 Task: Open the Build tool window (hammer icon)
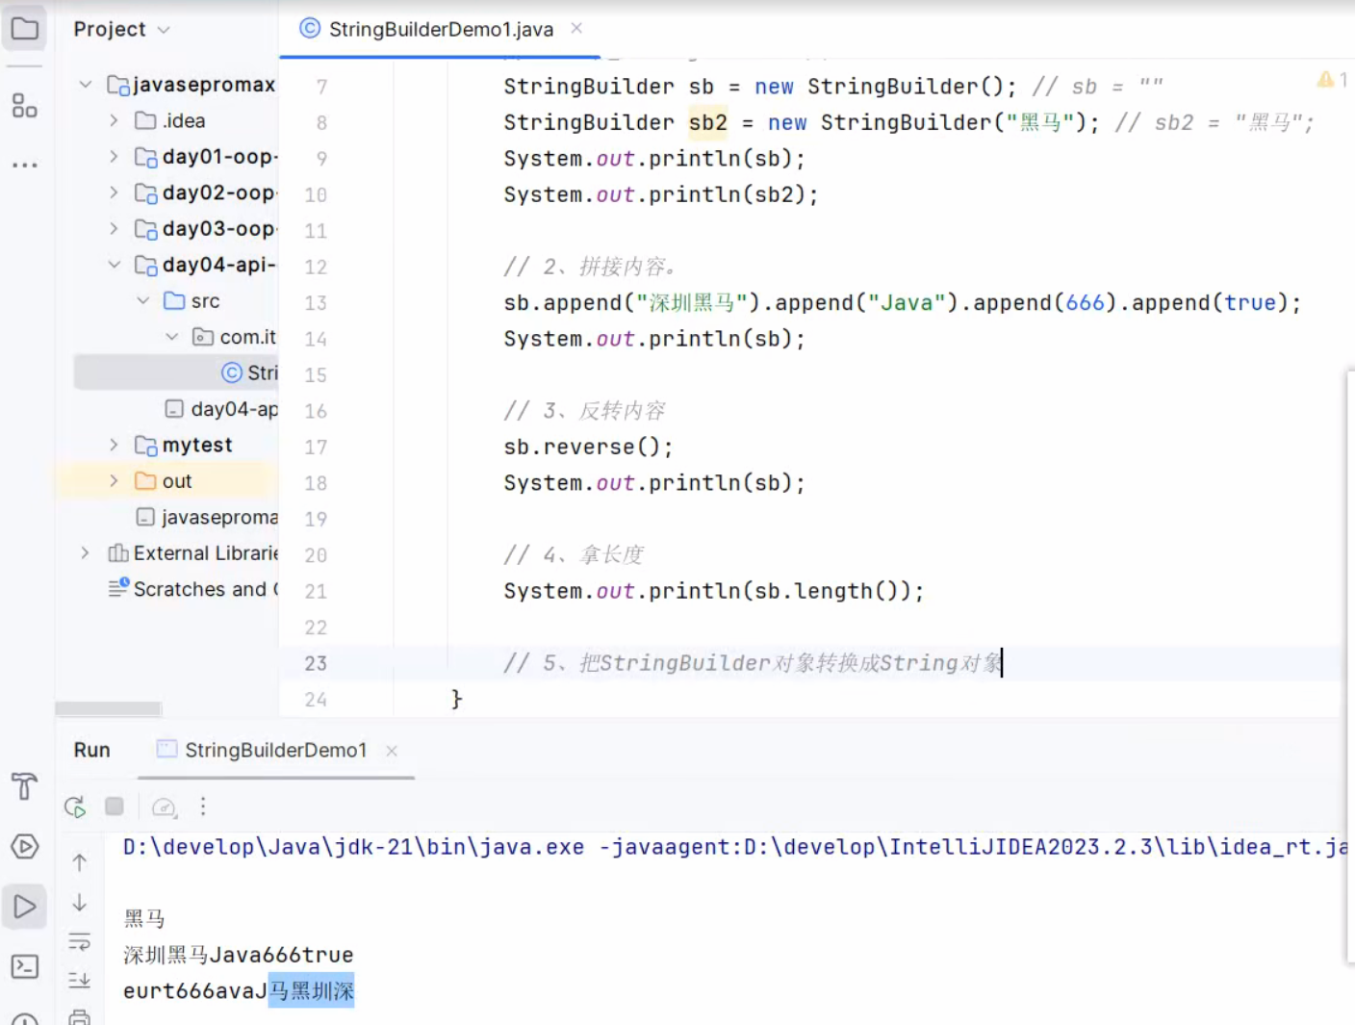coord(24,786)
